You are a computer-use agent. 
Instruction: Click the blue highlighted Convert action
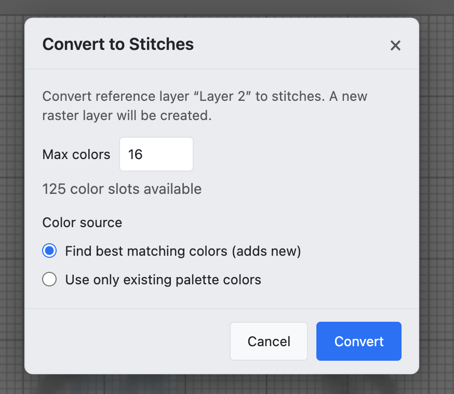(358, 341)
